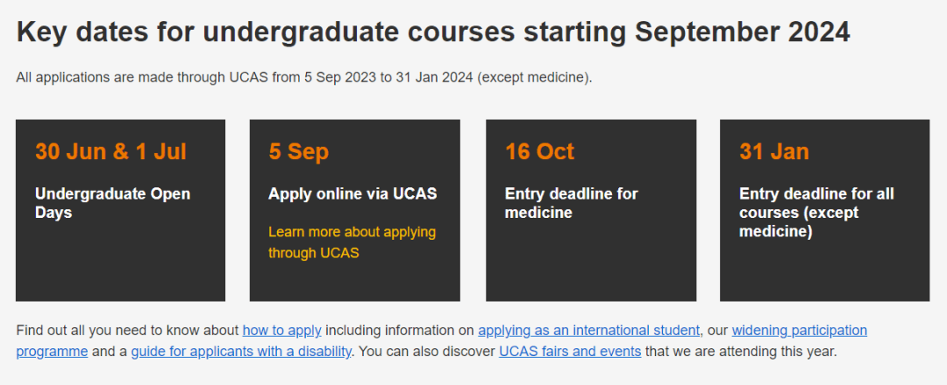947x385 pixels.
Task: Click the 'how to apply' link
Action: tap(281, 331)
